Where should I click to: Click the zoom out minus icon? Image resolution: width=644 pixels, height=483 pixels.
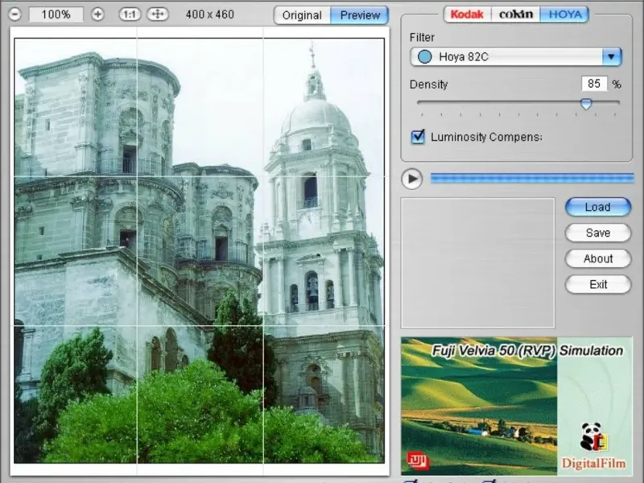point(14,14)
